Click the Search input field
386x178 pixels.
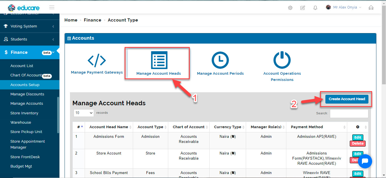pos(349,113)
